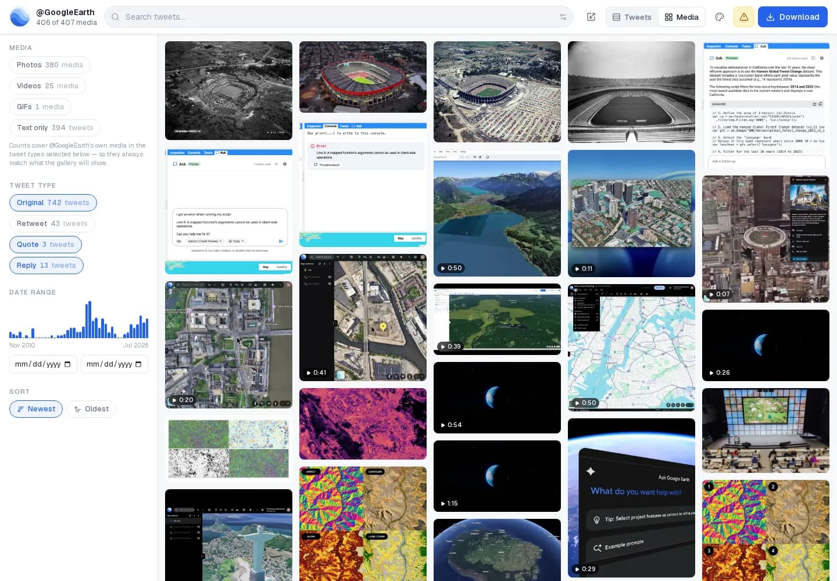Viewport: 837px width, 581px height.
Task: Open the numbered 1-4 terrain maps image
Action: [x=766, y=530]
